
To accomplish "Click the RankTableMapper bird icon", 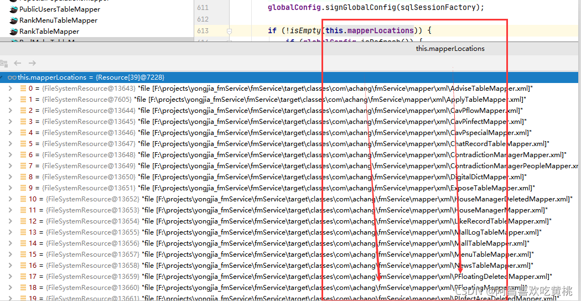I will click(14, 32).
